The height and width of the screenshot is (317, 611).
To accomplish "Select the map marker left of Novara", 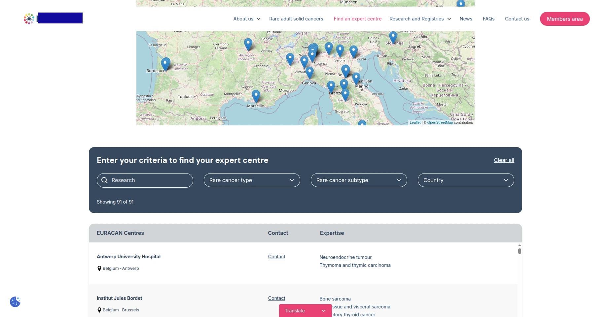I will pyautogui.click(x=290, y=59).
